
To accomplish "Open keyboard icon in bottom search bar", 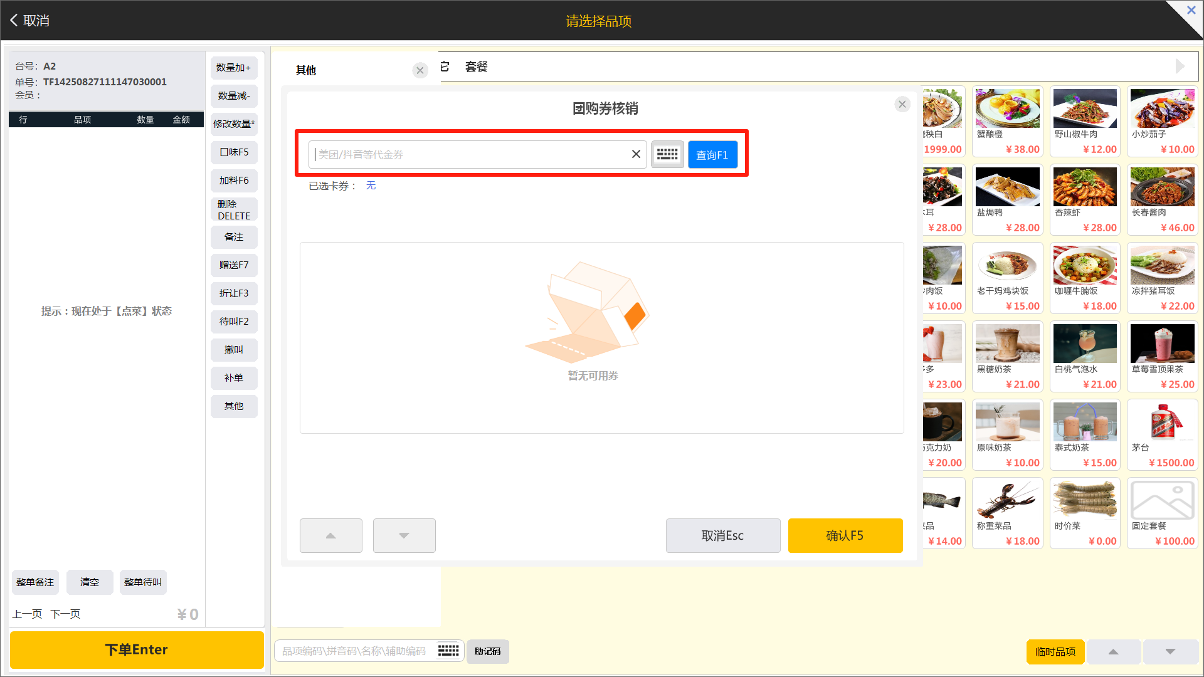I will point(448,651).
